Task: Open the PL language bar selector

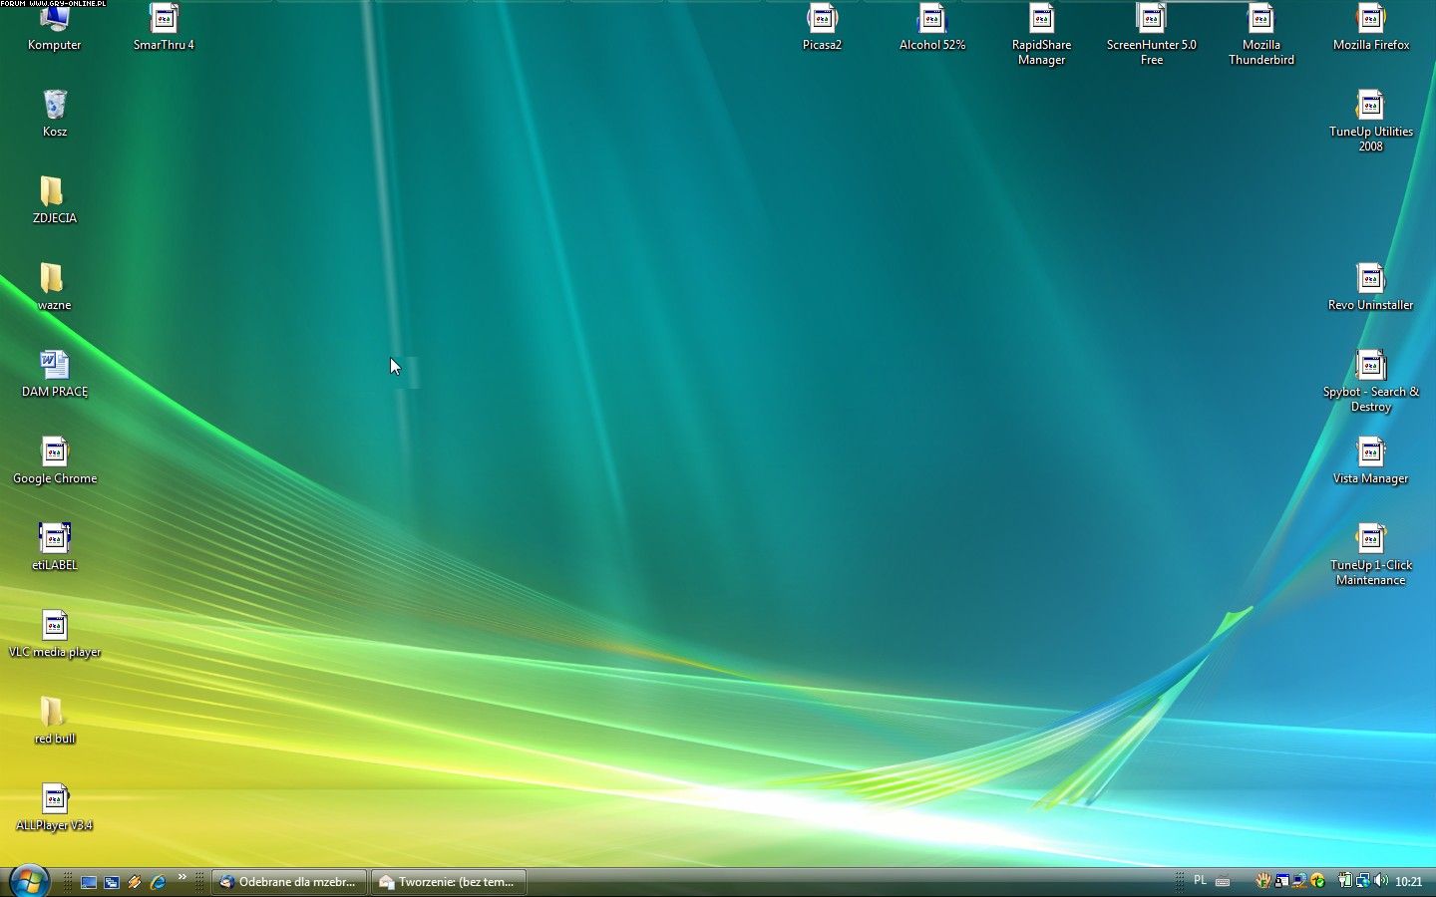Action: point(1200,881)
